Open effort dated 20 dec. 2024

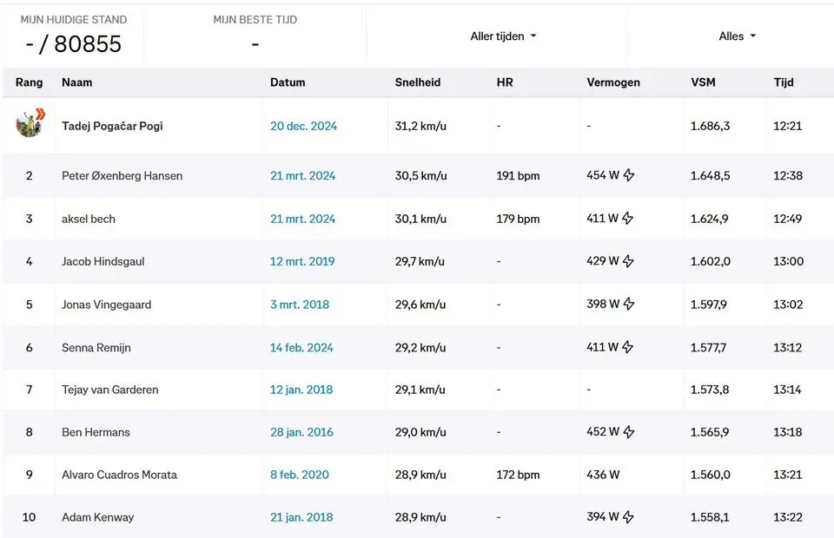point(303,126)
